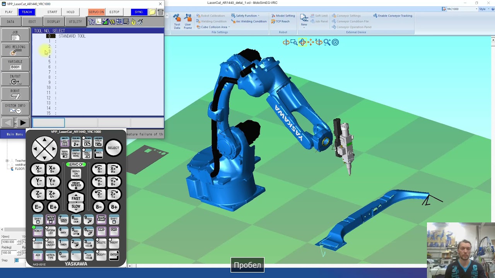The height and width of the screenshot is (278, 495).
Task: Toggle the WELD ON/OFF keypad key
Action: point(51,244)
